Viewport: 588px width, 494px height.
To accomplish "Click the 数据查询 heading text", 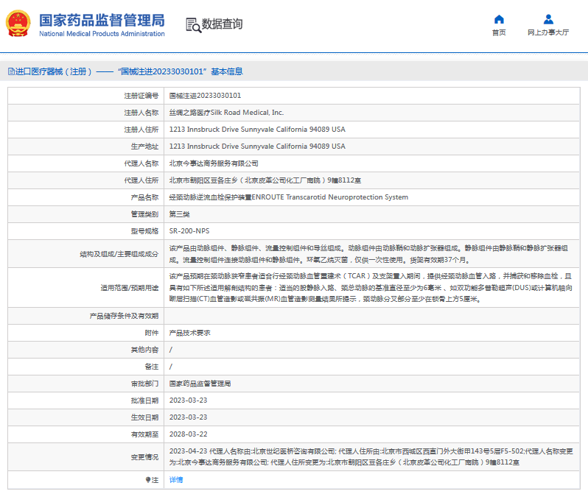I will tap(222, 24).
